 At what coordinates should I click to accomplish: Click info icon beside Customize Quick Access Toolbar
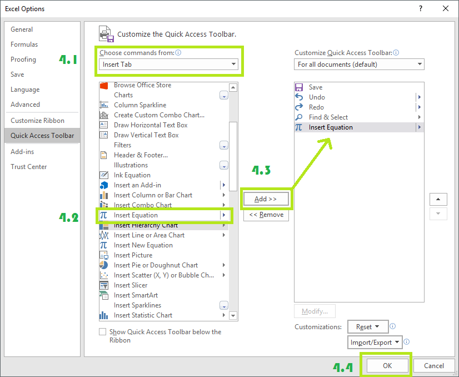[396, 52]
